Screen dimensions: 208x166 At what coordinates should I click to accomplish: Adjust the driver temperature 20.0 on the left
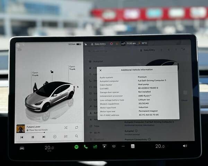click(49, 148)
